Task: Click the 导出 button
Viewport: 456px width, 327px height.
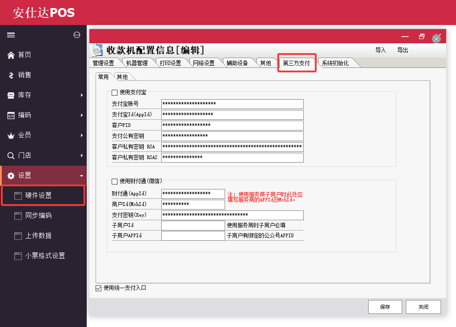Action: click(x=403, y=50)
